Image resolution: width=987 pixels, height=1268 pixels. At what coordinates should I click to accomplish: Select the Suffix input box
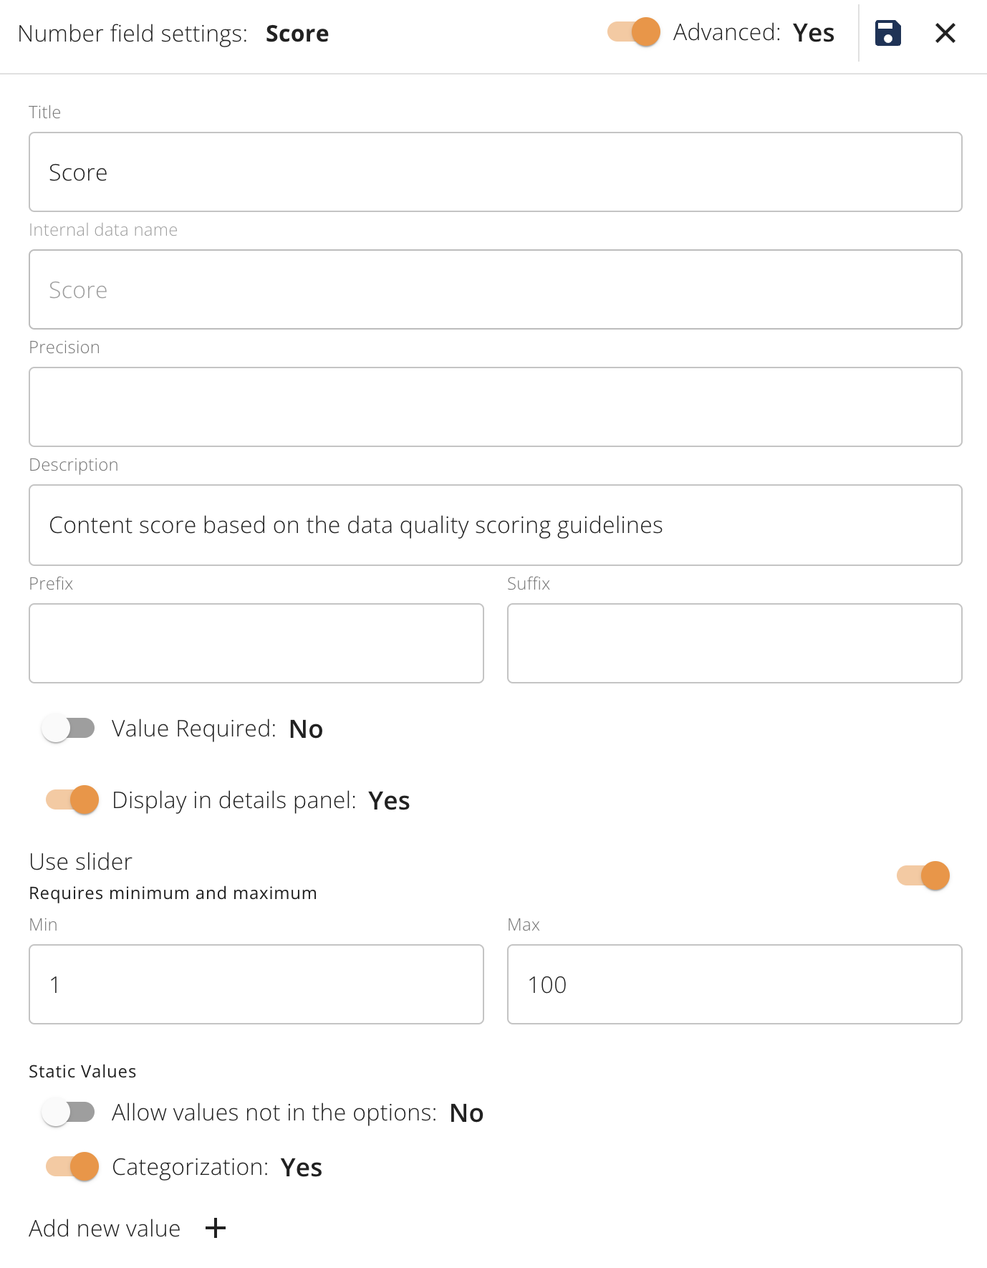(734, 643)
